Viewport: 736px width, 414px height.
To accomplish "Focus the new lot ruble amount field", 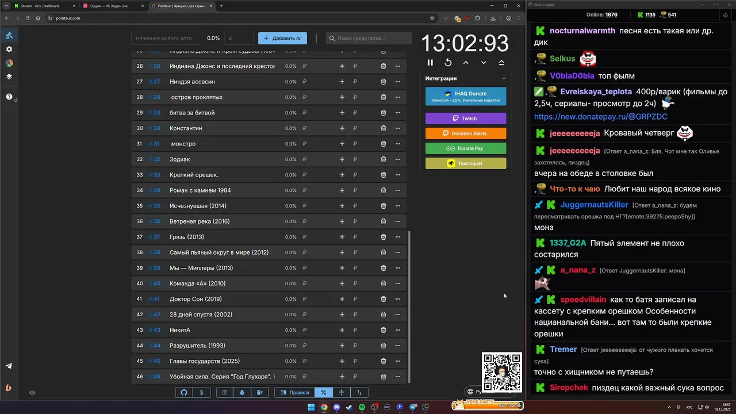I will point(239,39).
